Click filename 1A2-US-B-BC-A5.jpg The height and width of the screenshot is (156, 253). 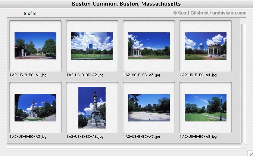pos(28,137)
